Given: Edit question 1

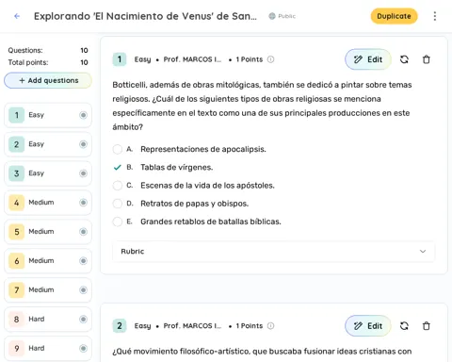Looking at the screenshot, I should click(368, 59).
